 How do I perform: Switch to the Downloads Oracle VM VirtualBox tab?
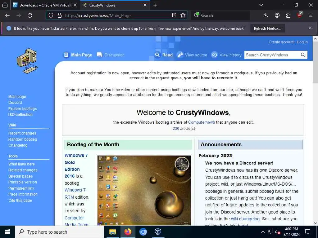[x=45, y=5]
